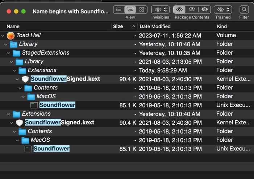Click the nested Library folder icon
The width and height of the screenshot is (254, 179).
tap(19, 62)
